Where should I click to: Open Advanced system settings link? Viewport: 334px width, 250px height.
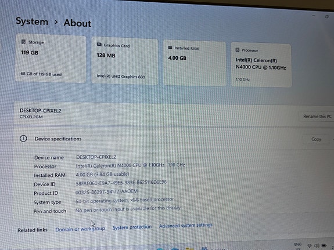(186, 225)
